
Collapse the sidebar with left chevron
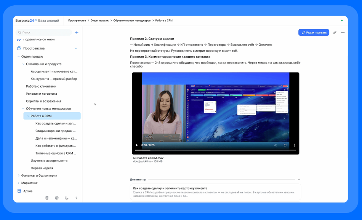pyautogui.click(x=77, y=198)
